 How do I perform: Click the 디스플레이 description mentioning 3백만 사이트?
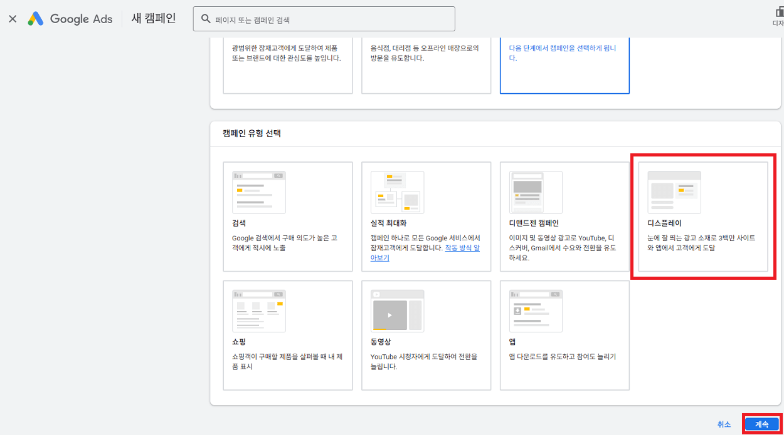coord(701,243)
